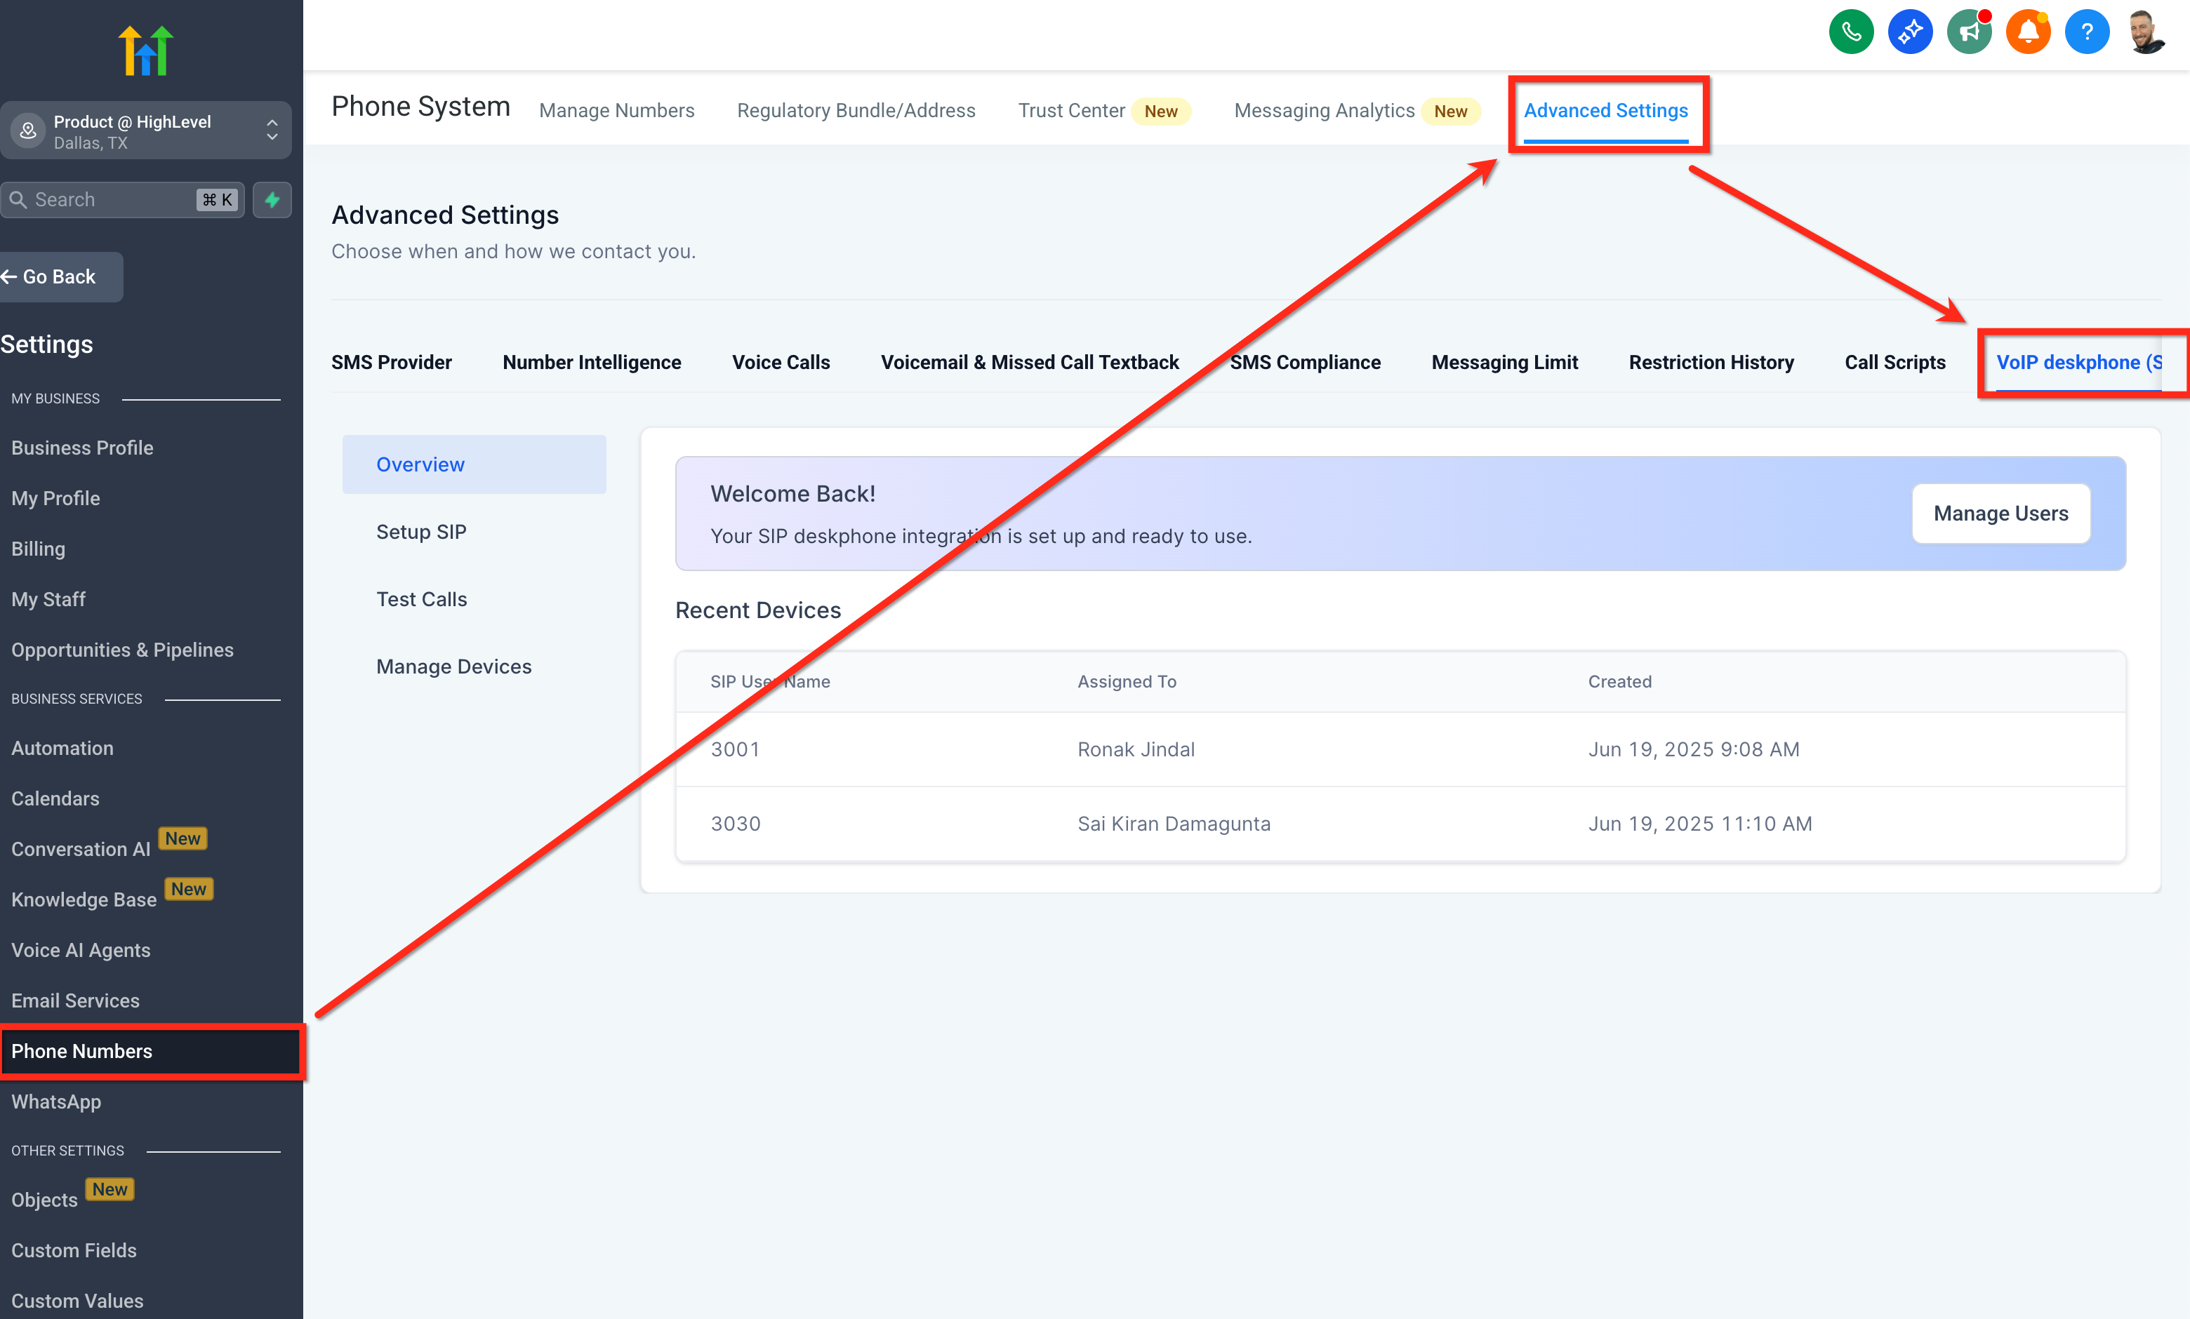Select Setup SIP in the side menu
This screenshot has height=1319, width=2190.
pos(420,532)
